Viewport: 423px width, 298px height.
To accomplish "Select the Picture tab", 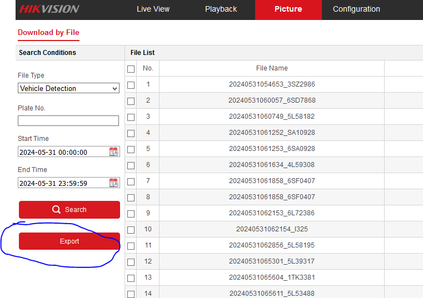I will click(288, 9).
